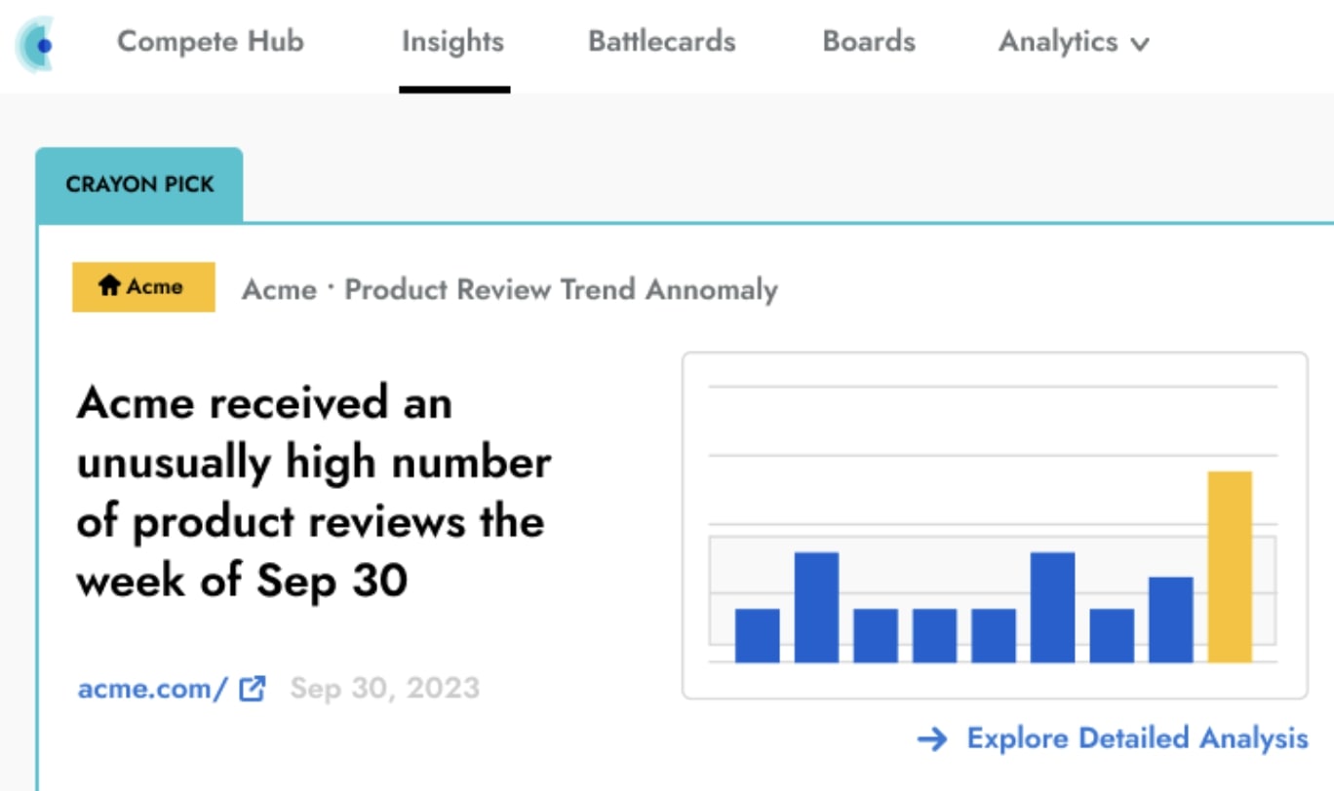
Task: Click the underline indicator beneath Insights
Action: (454, 89)
